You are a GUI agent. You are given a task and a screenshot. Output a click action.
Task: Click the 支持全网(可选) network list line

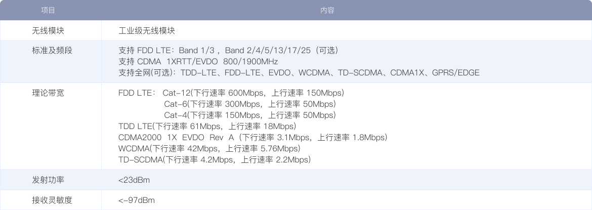pos(299,73)
